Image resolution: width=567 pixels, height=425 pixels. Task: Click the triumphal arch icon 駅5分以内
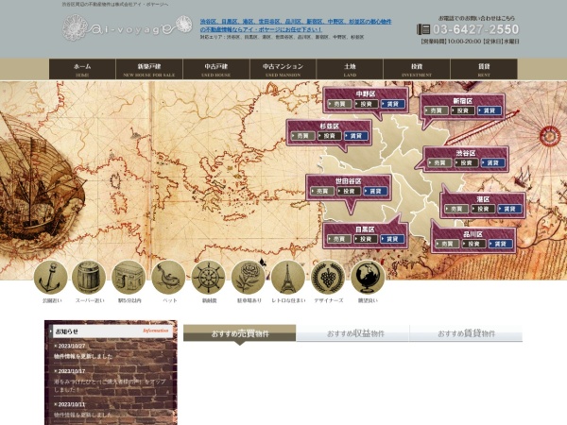pos(129,277)
